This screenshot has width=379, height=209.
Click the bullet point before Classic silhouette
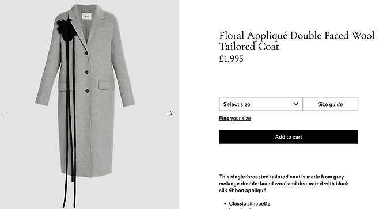225,204
